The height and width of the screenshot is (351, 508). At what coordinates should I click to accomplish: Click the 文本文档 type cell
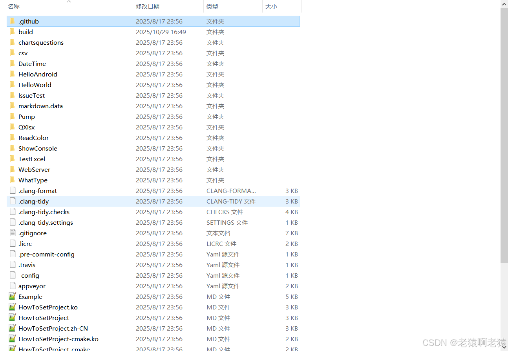pyautogui.click(x=218, y=233)
